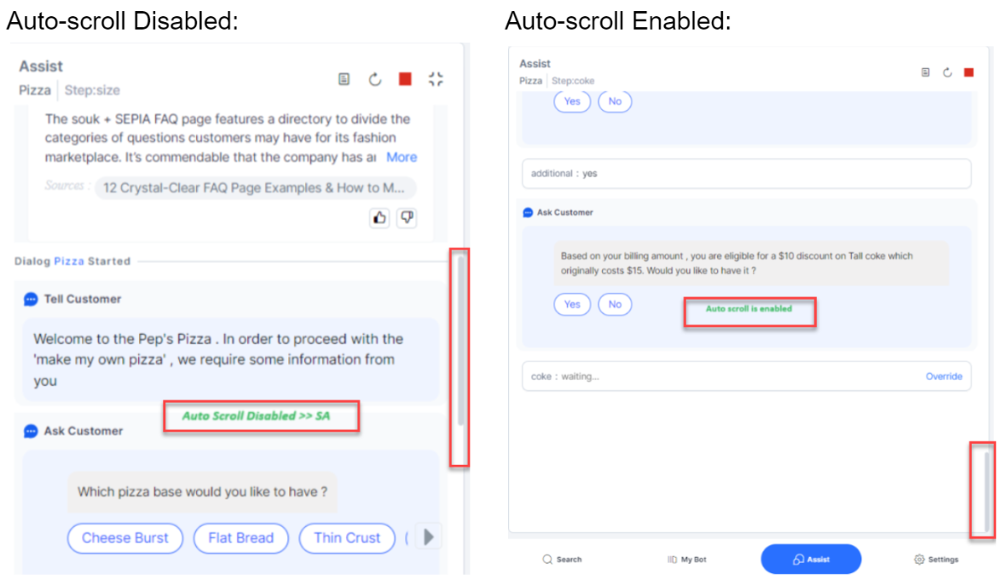Switch to the Search tab
The height and width of the screenshot is (585, 1006).
562,559
